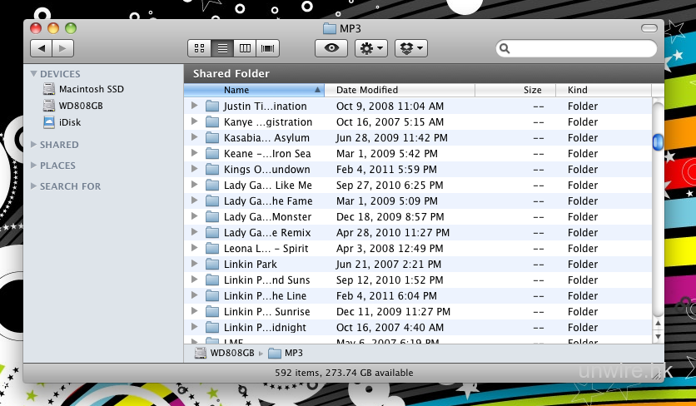Expand the PLACES sidebar section
The height and width of the screenshot is (406, 696).
tap(33, 166)
